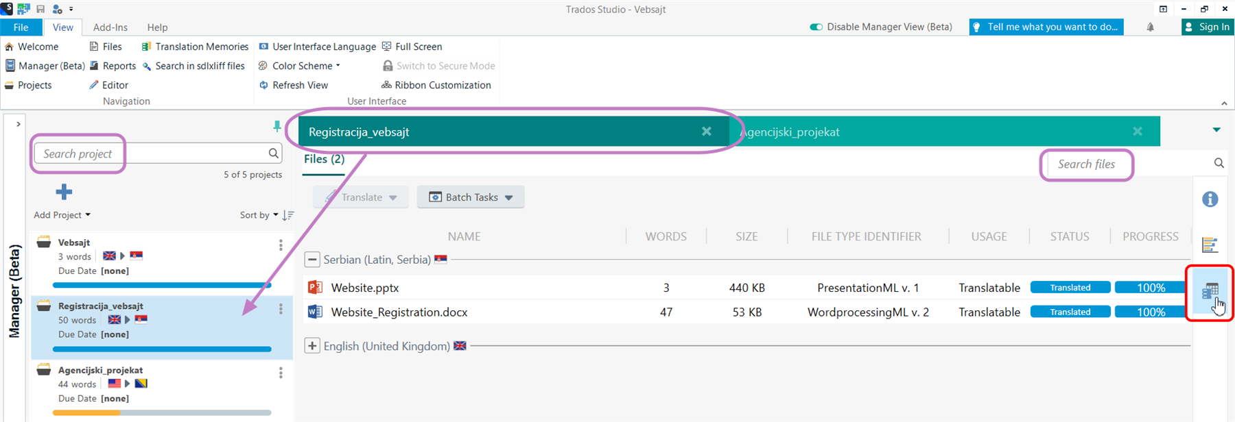The height and width of the screenshot is (422, 1235).
Task: Open Projects view in ribbon
Action: [28, 85]
